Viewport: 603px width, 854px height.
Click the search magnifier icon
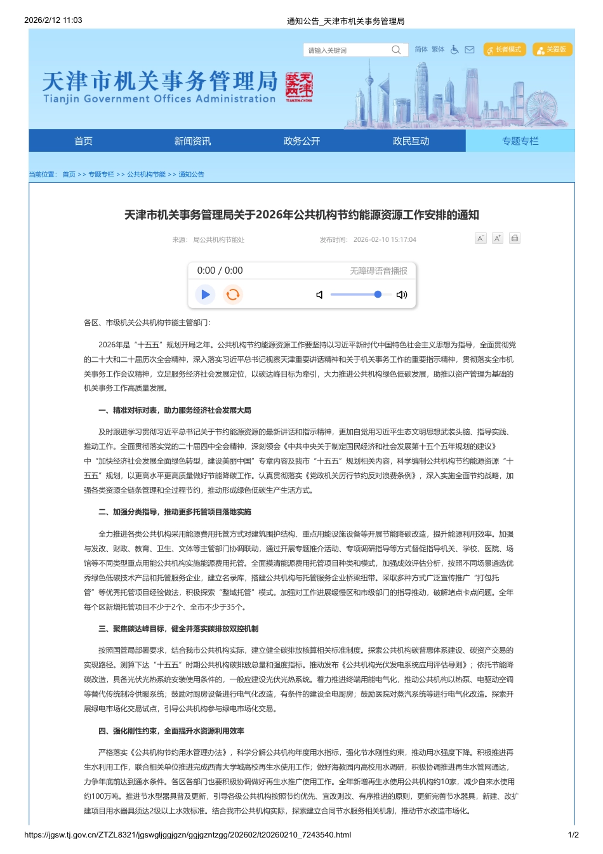[x=397, y=50]
